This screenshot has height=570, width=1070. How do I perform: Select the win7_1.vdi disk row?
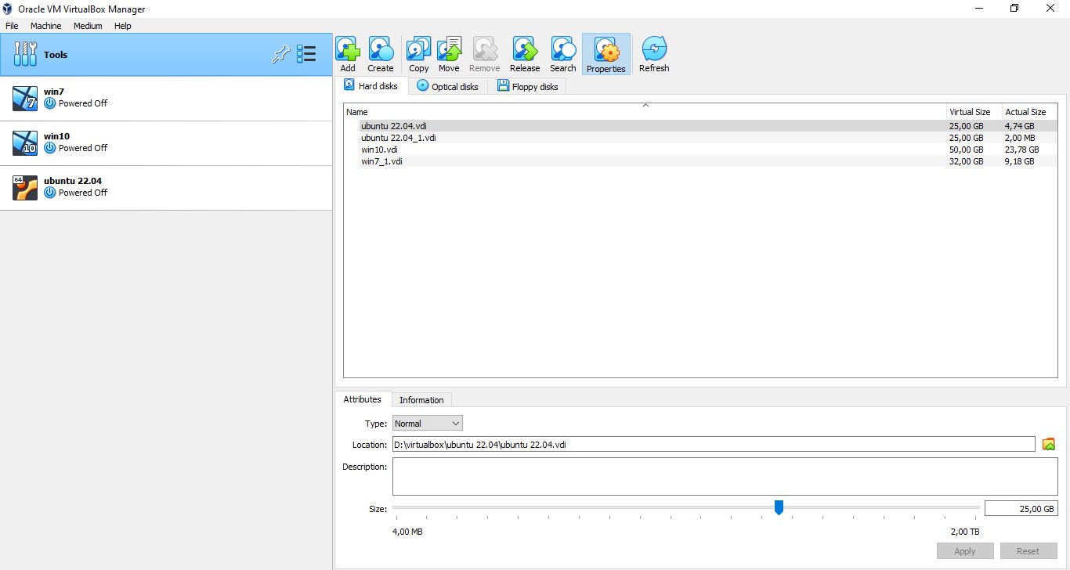click(700, 161)
